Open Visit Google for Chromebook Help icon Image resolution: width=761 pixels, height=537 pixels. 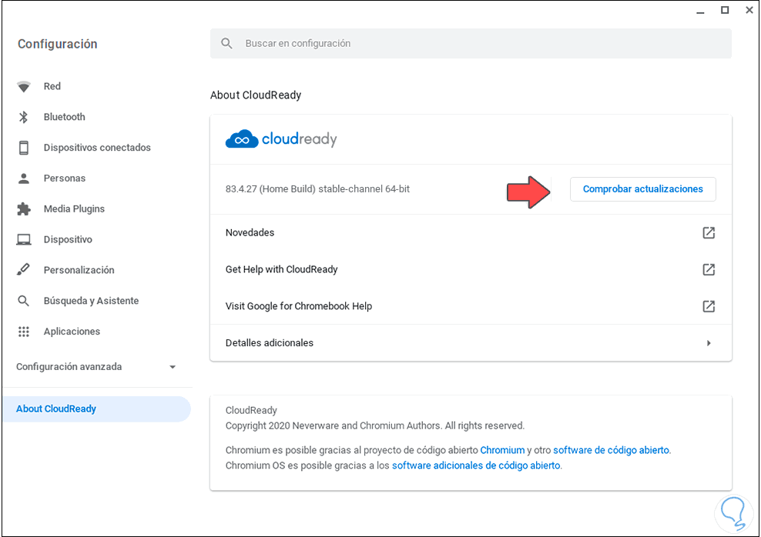(x=709, y=306)
